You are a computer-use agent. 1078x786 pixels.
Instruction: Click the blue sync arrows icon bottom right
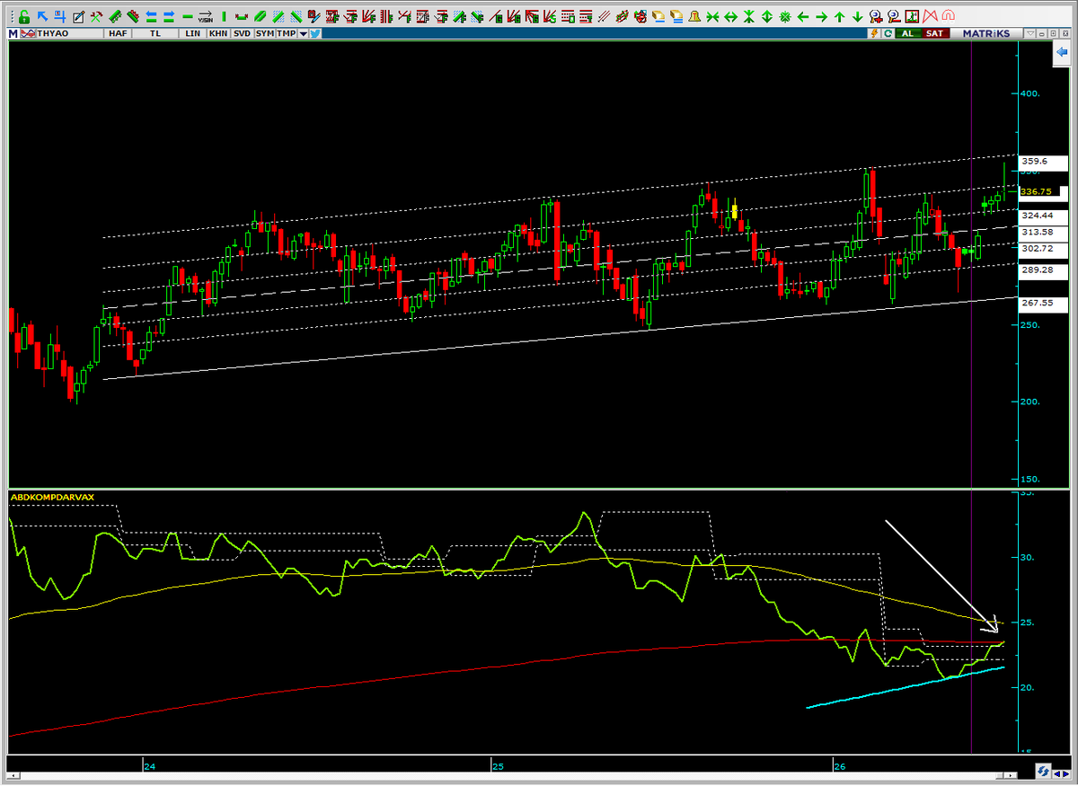point(1043,771)
